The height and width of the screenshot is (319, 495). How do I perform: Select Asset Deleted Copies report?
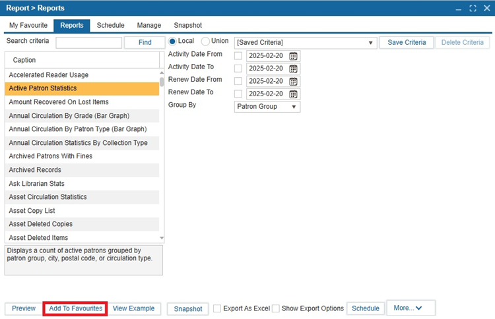click(82, 224)
